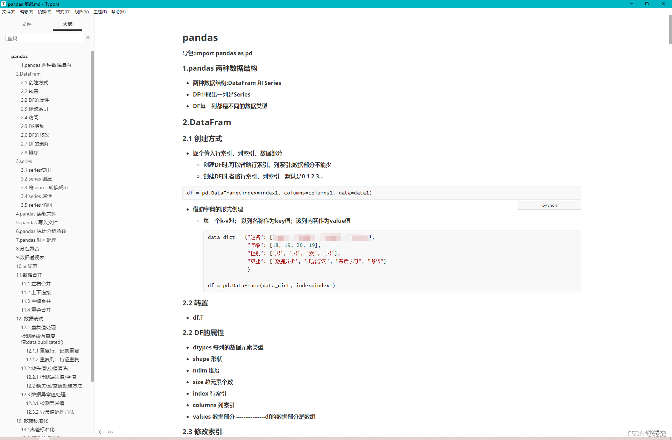672x440 pixels.
Task: Go to 5. pandas 写入文件 outline entry
Action: 37,222
